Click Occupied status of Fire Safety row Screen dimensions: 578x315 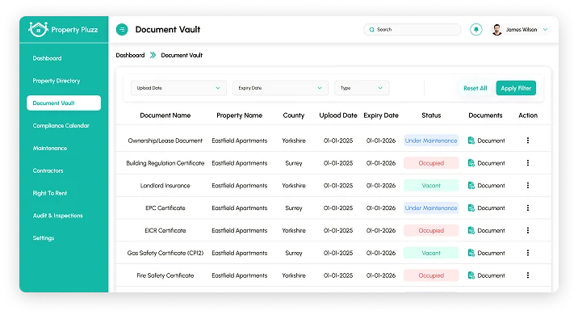431,275
